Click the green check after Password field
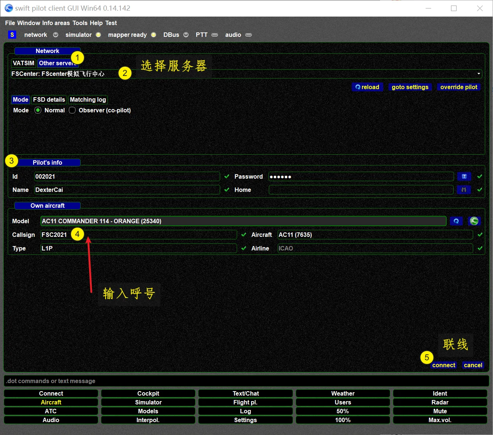This screenshot has height=435, width=493. [480, 176]
